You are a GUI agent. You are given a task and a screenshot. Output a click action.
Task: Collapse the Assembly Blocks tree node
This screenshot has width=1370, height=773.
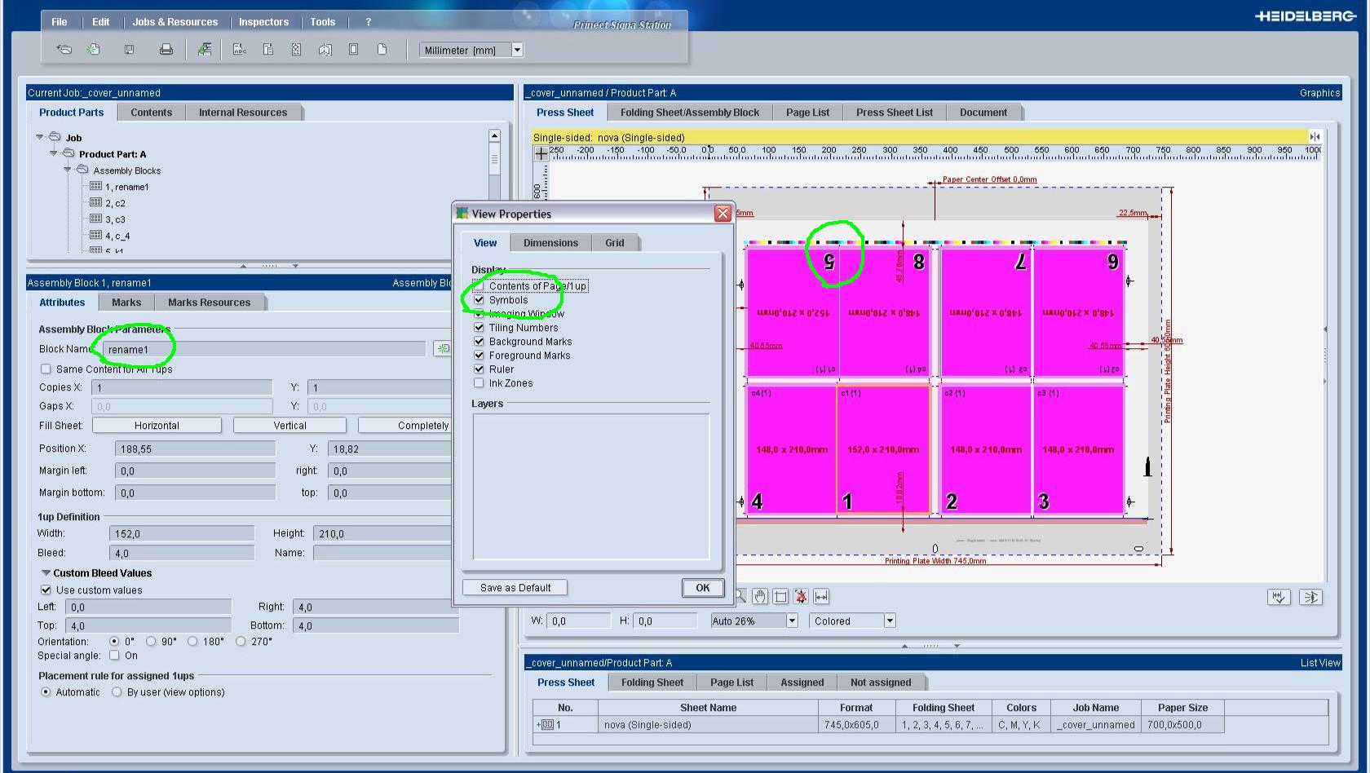[x=68, y=170]
